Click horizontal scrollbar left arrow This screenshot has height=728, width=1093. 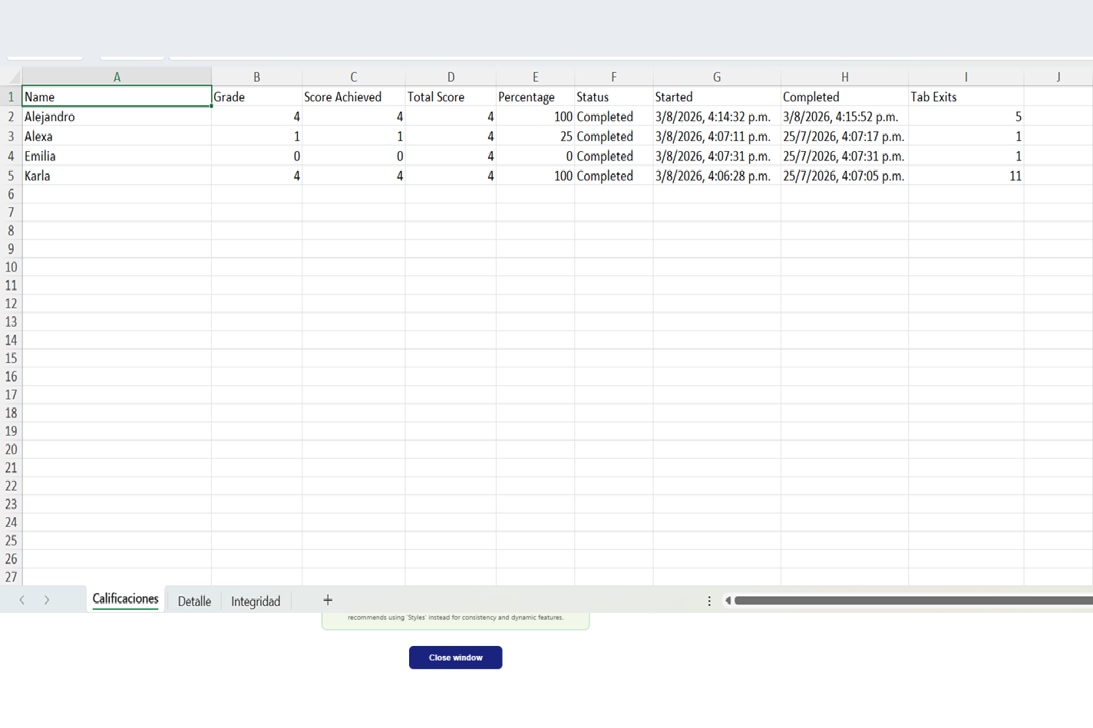728,601
